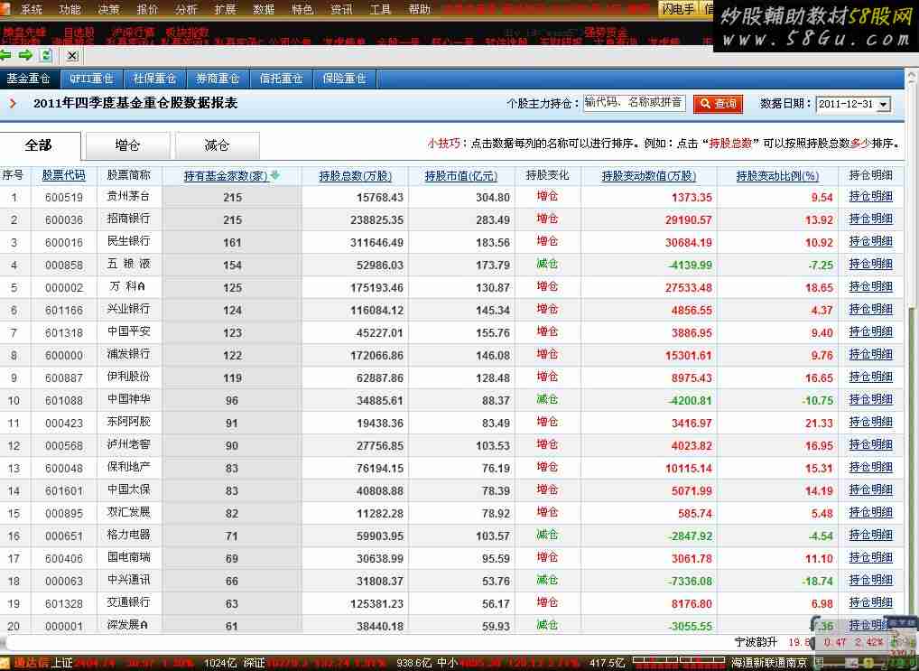
Task: Open the 扩展 menu
Action: click(x=225, y=9)
